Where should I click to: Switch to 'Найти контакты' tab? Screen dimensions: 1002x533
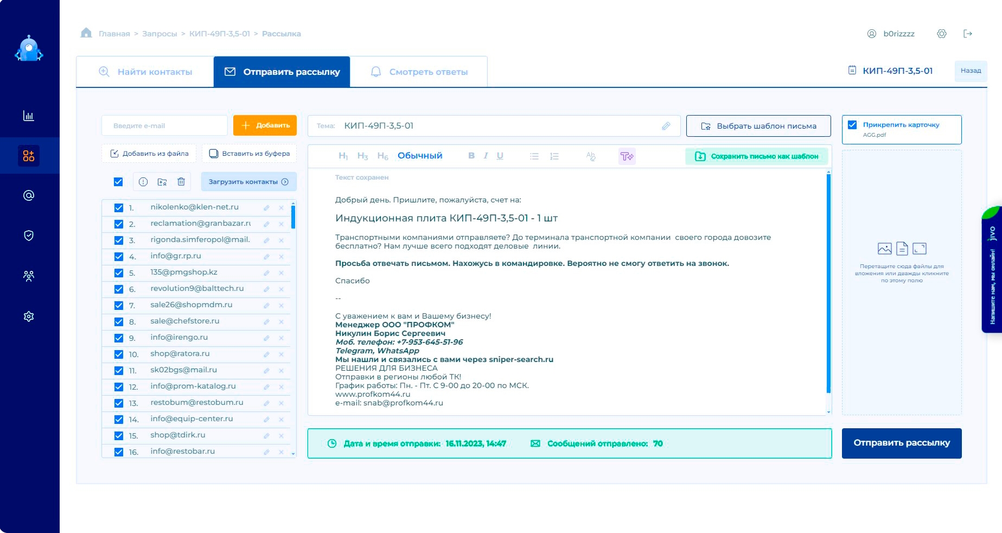point(145,72)
